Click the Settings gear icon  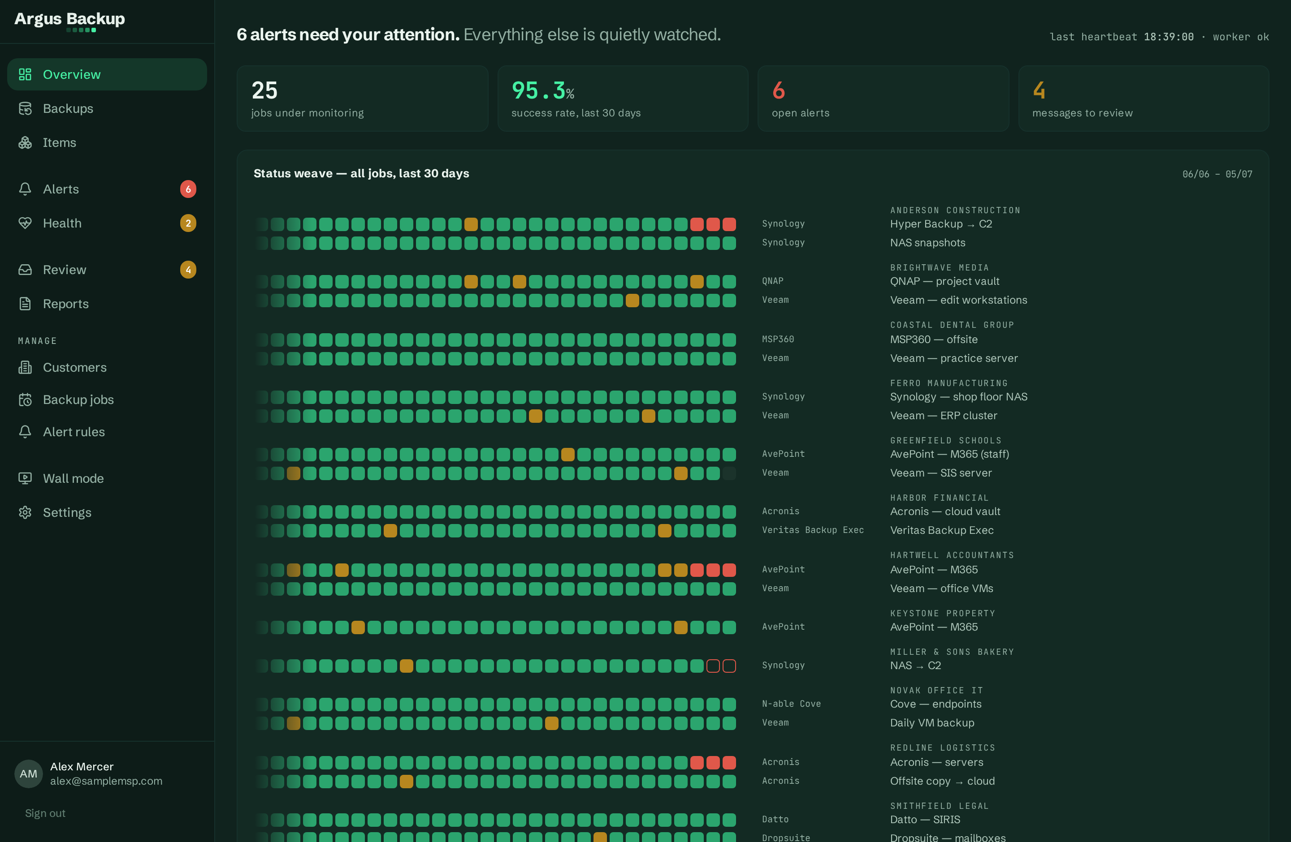point(25,512)
